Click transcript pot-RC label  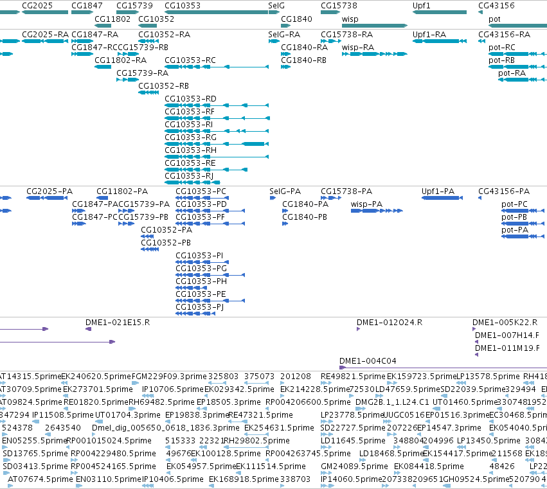coord(501,48)
